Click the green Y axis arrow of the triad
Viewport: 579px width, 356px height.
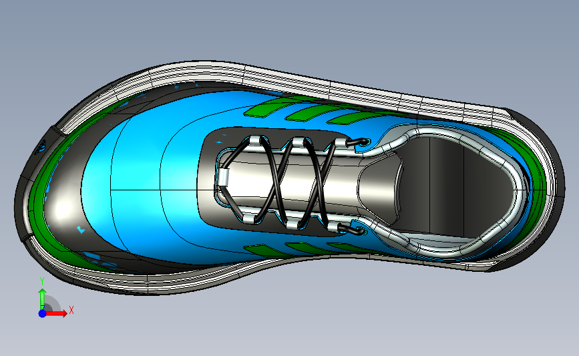point(43,299)
